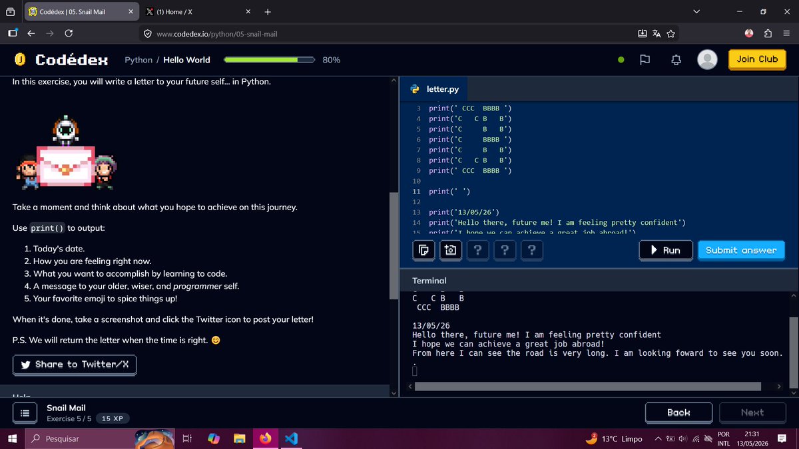Open the exercise list menu icon
The height and width of the screenshot is (449, 799).
click(x=25, y=412)
